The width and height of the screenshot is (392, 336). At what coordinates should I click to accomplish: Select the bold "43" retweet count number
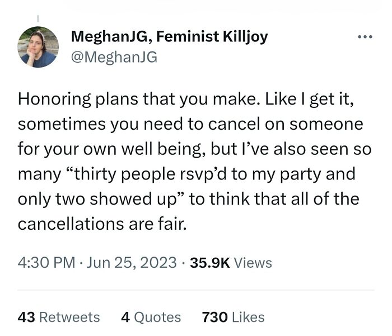pyautogui.click(x=26, y=318)
